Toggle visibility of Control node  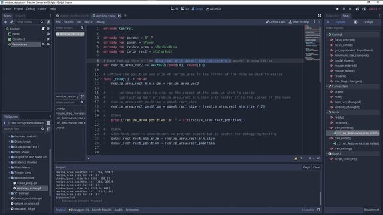[x=48, y=29]
